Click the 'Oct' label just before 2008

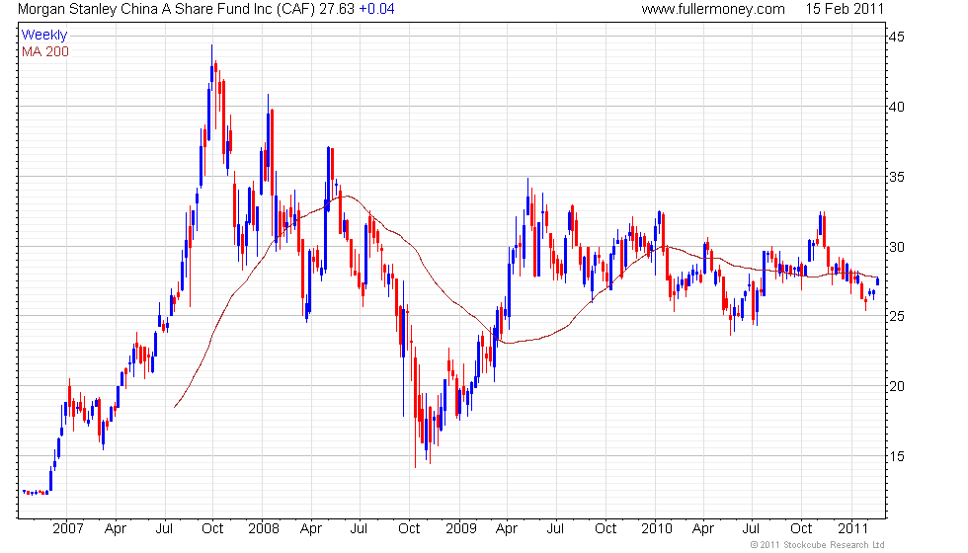[x=212, y=528]
